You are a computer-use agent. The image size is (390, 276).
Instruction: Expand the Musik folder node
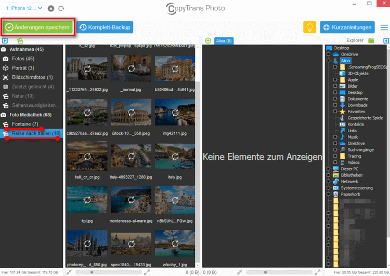(335, 137)
